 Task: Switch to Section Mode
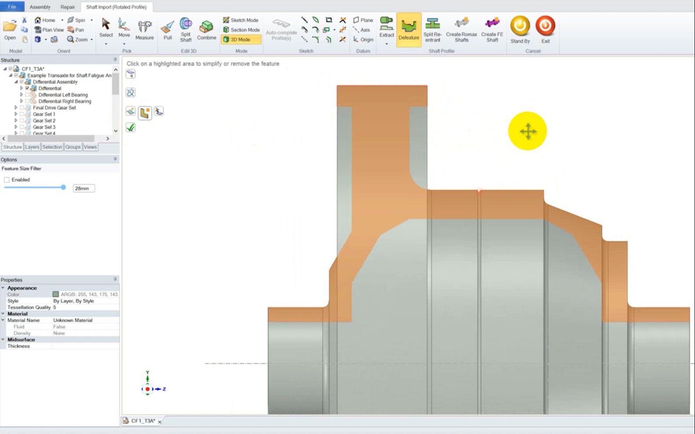[241, 30]
